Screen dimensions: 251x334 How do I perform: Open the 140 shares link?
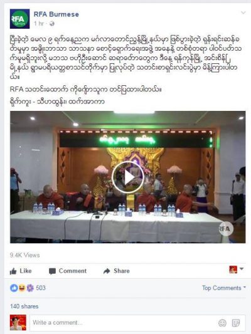tap(24, 306)
